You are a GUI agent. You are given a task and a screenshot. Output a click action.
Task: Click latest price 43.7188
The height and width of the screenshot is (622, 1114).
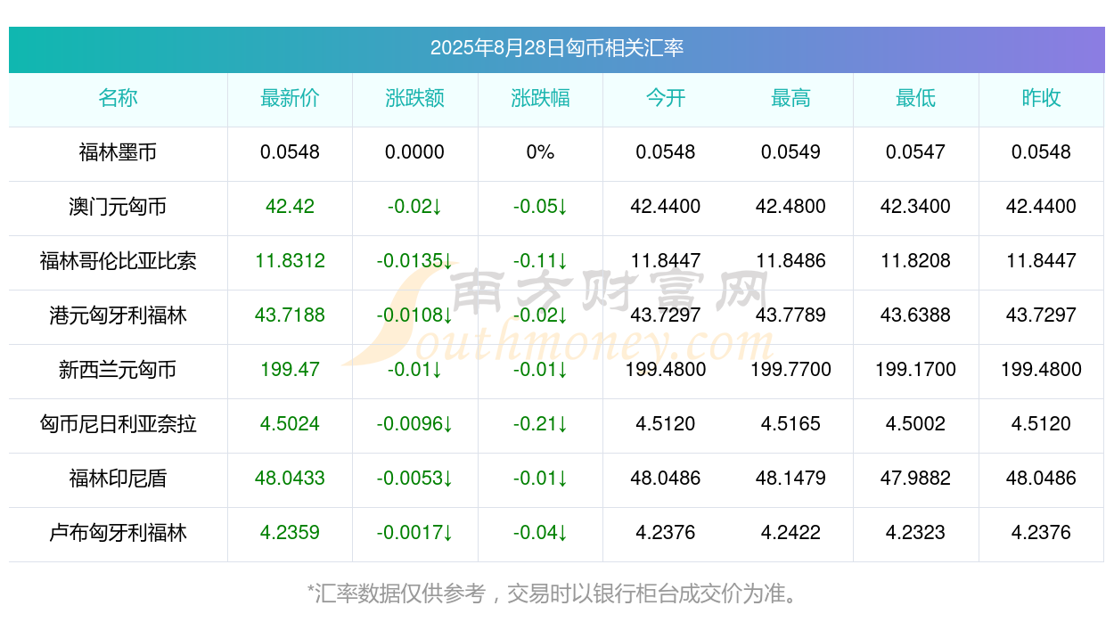click(290, 315)
